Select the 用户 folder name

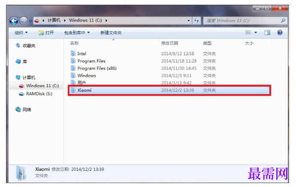click(x=82, y=83)
